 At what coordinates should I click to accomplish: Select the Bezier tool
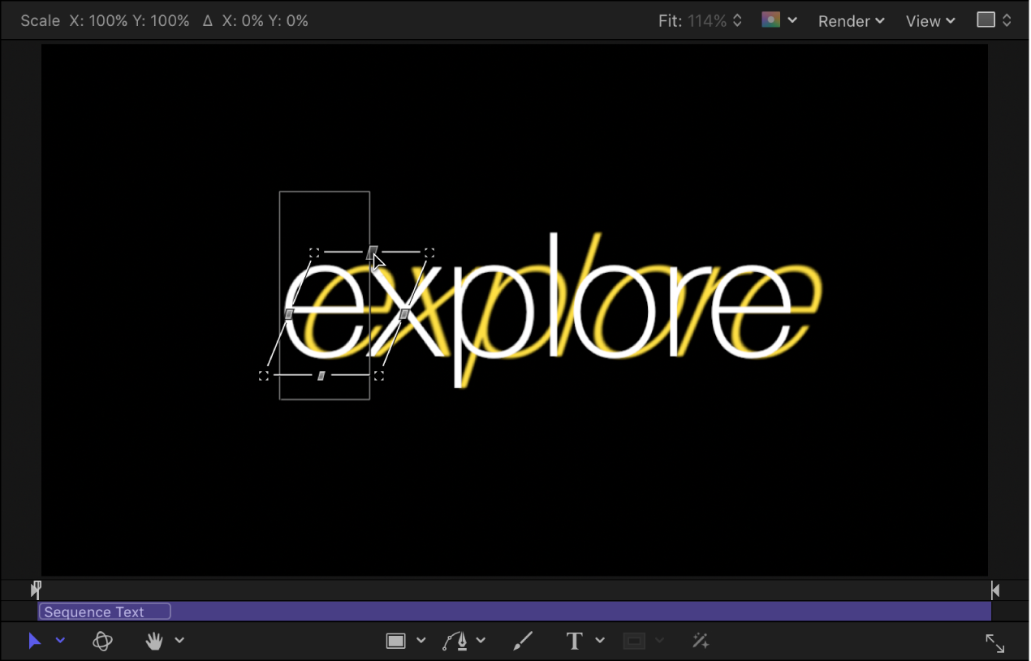[x=455, y=641]
